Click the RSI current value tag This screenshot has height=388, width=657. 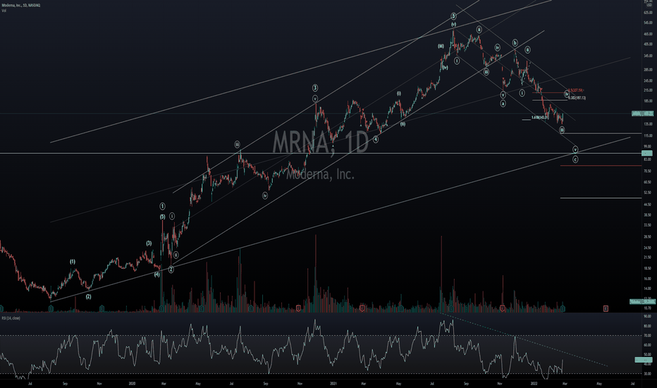click(644, 360)
